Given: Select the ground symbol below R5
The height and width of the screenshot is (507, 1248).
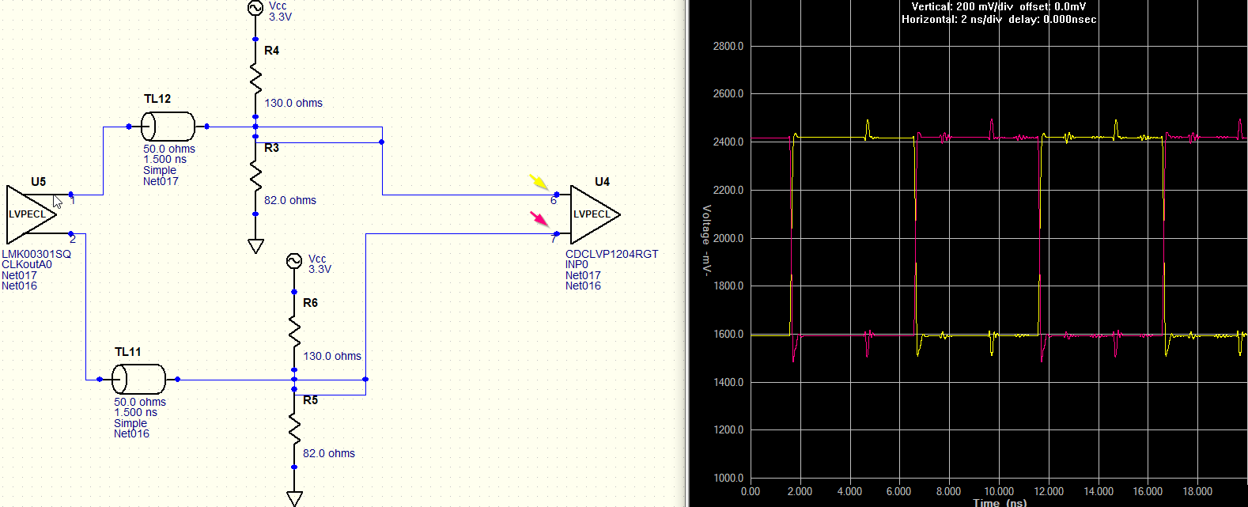Looking at the screenshot, I should (294, 498).
